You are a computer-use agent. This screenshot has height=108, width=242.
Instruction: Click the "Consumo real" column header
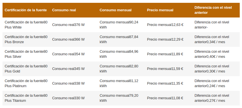point(74,10)
